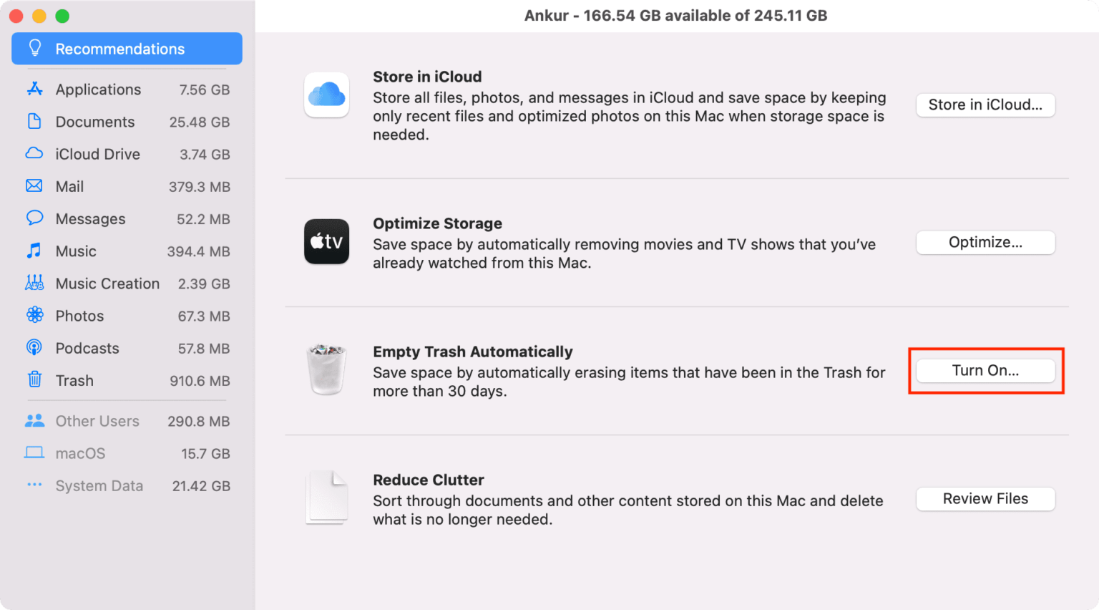Click the iCloud cloud icon
Image resolution: width=1099 pixels, height=610 pixels.
point(326,95)
